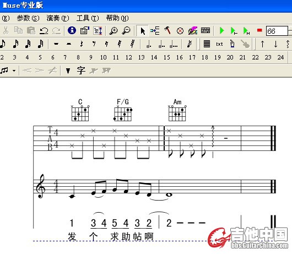The height and width of the screenshot is (254, 292).
Task: Click the red circled X icon
Action: [180, 31]
